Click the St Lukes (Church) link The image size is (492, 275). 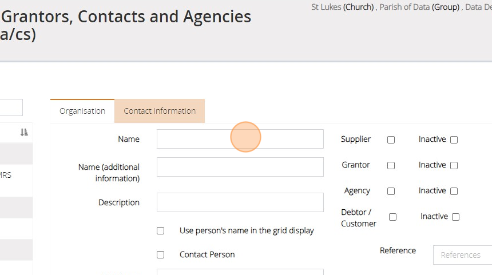342,7
